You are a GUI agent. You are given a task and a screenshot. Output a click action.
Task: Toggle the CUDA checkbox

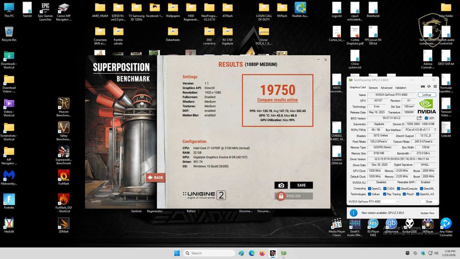[385, 189]
